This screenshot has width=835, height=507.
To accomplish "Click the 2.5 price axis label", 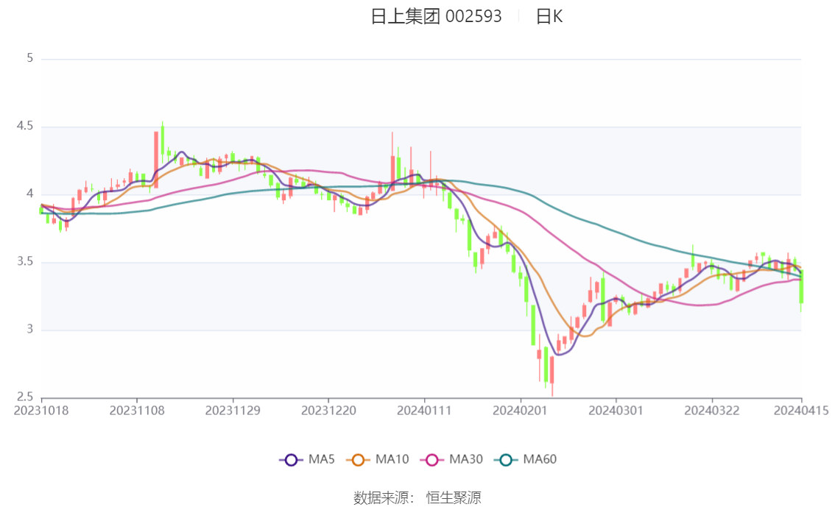I will click(25, 397).
